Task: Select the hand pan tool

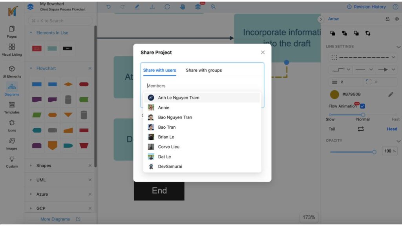Action: (x=183, y=7)
